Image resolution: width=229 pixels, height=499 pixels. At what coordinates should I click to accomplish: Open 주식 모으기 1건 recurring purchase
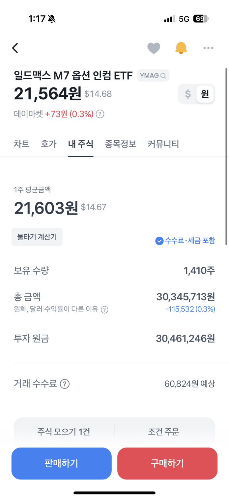(64, 431)
